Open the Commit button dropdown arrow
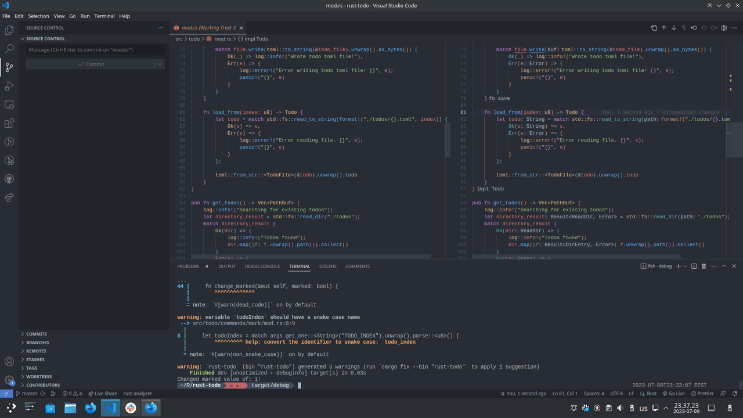This screenshot has height=418, width=743. 160,64
